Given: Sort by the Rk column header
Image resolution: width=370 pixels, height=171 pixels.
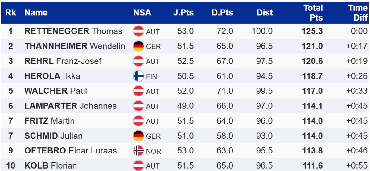Looking at the screenshot, I should (10, 13).
